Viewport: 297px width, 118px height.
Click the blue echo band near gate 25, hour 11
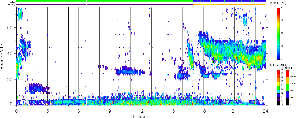tap(129, 72)
